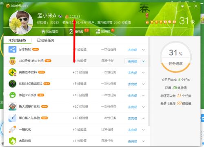Click the home icon of 我的首页
This screenshot has height=147, width=204.
43,32
